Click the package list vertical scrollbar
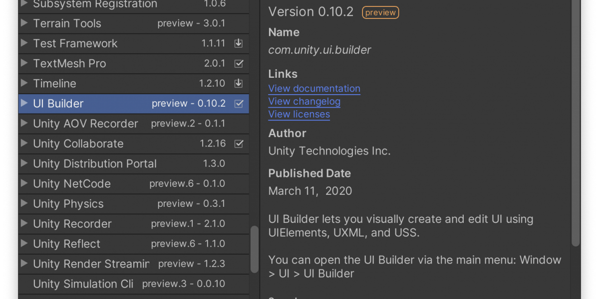 255,249
